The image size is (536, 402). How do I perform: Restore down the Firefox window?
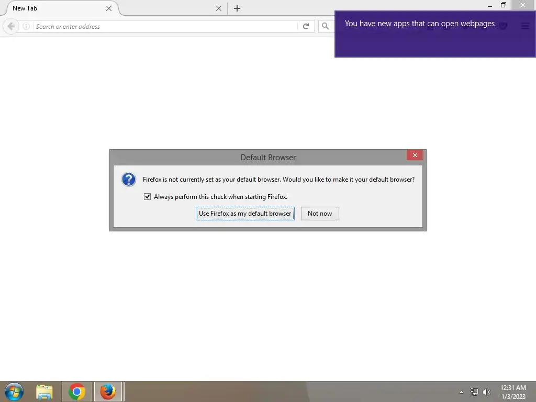(x=503, y=5)
